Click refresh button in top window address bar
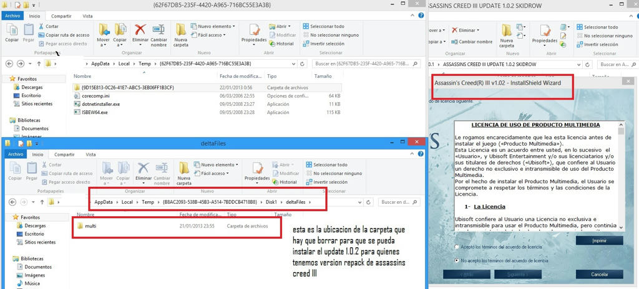 302,64
